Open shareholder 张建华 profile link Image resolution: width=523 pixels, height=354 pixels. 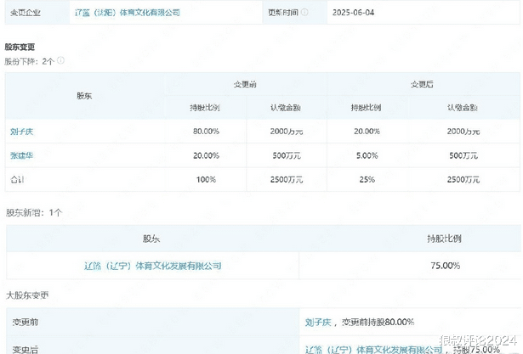coord(21,155)
